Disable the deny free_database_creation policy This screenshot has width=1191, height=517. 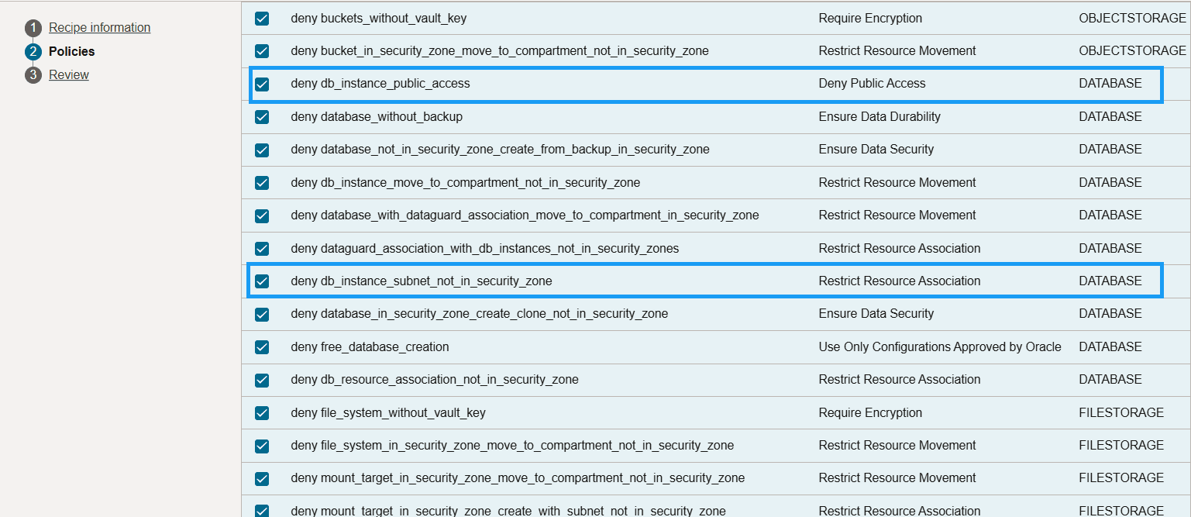262,347
